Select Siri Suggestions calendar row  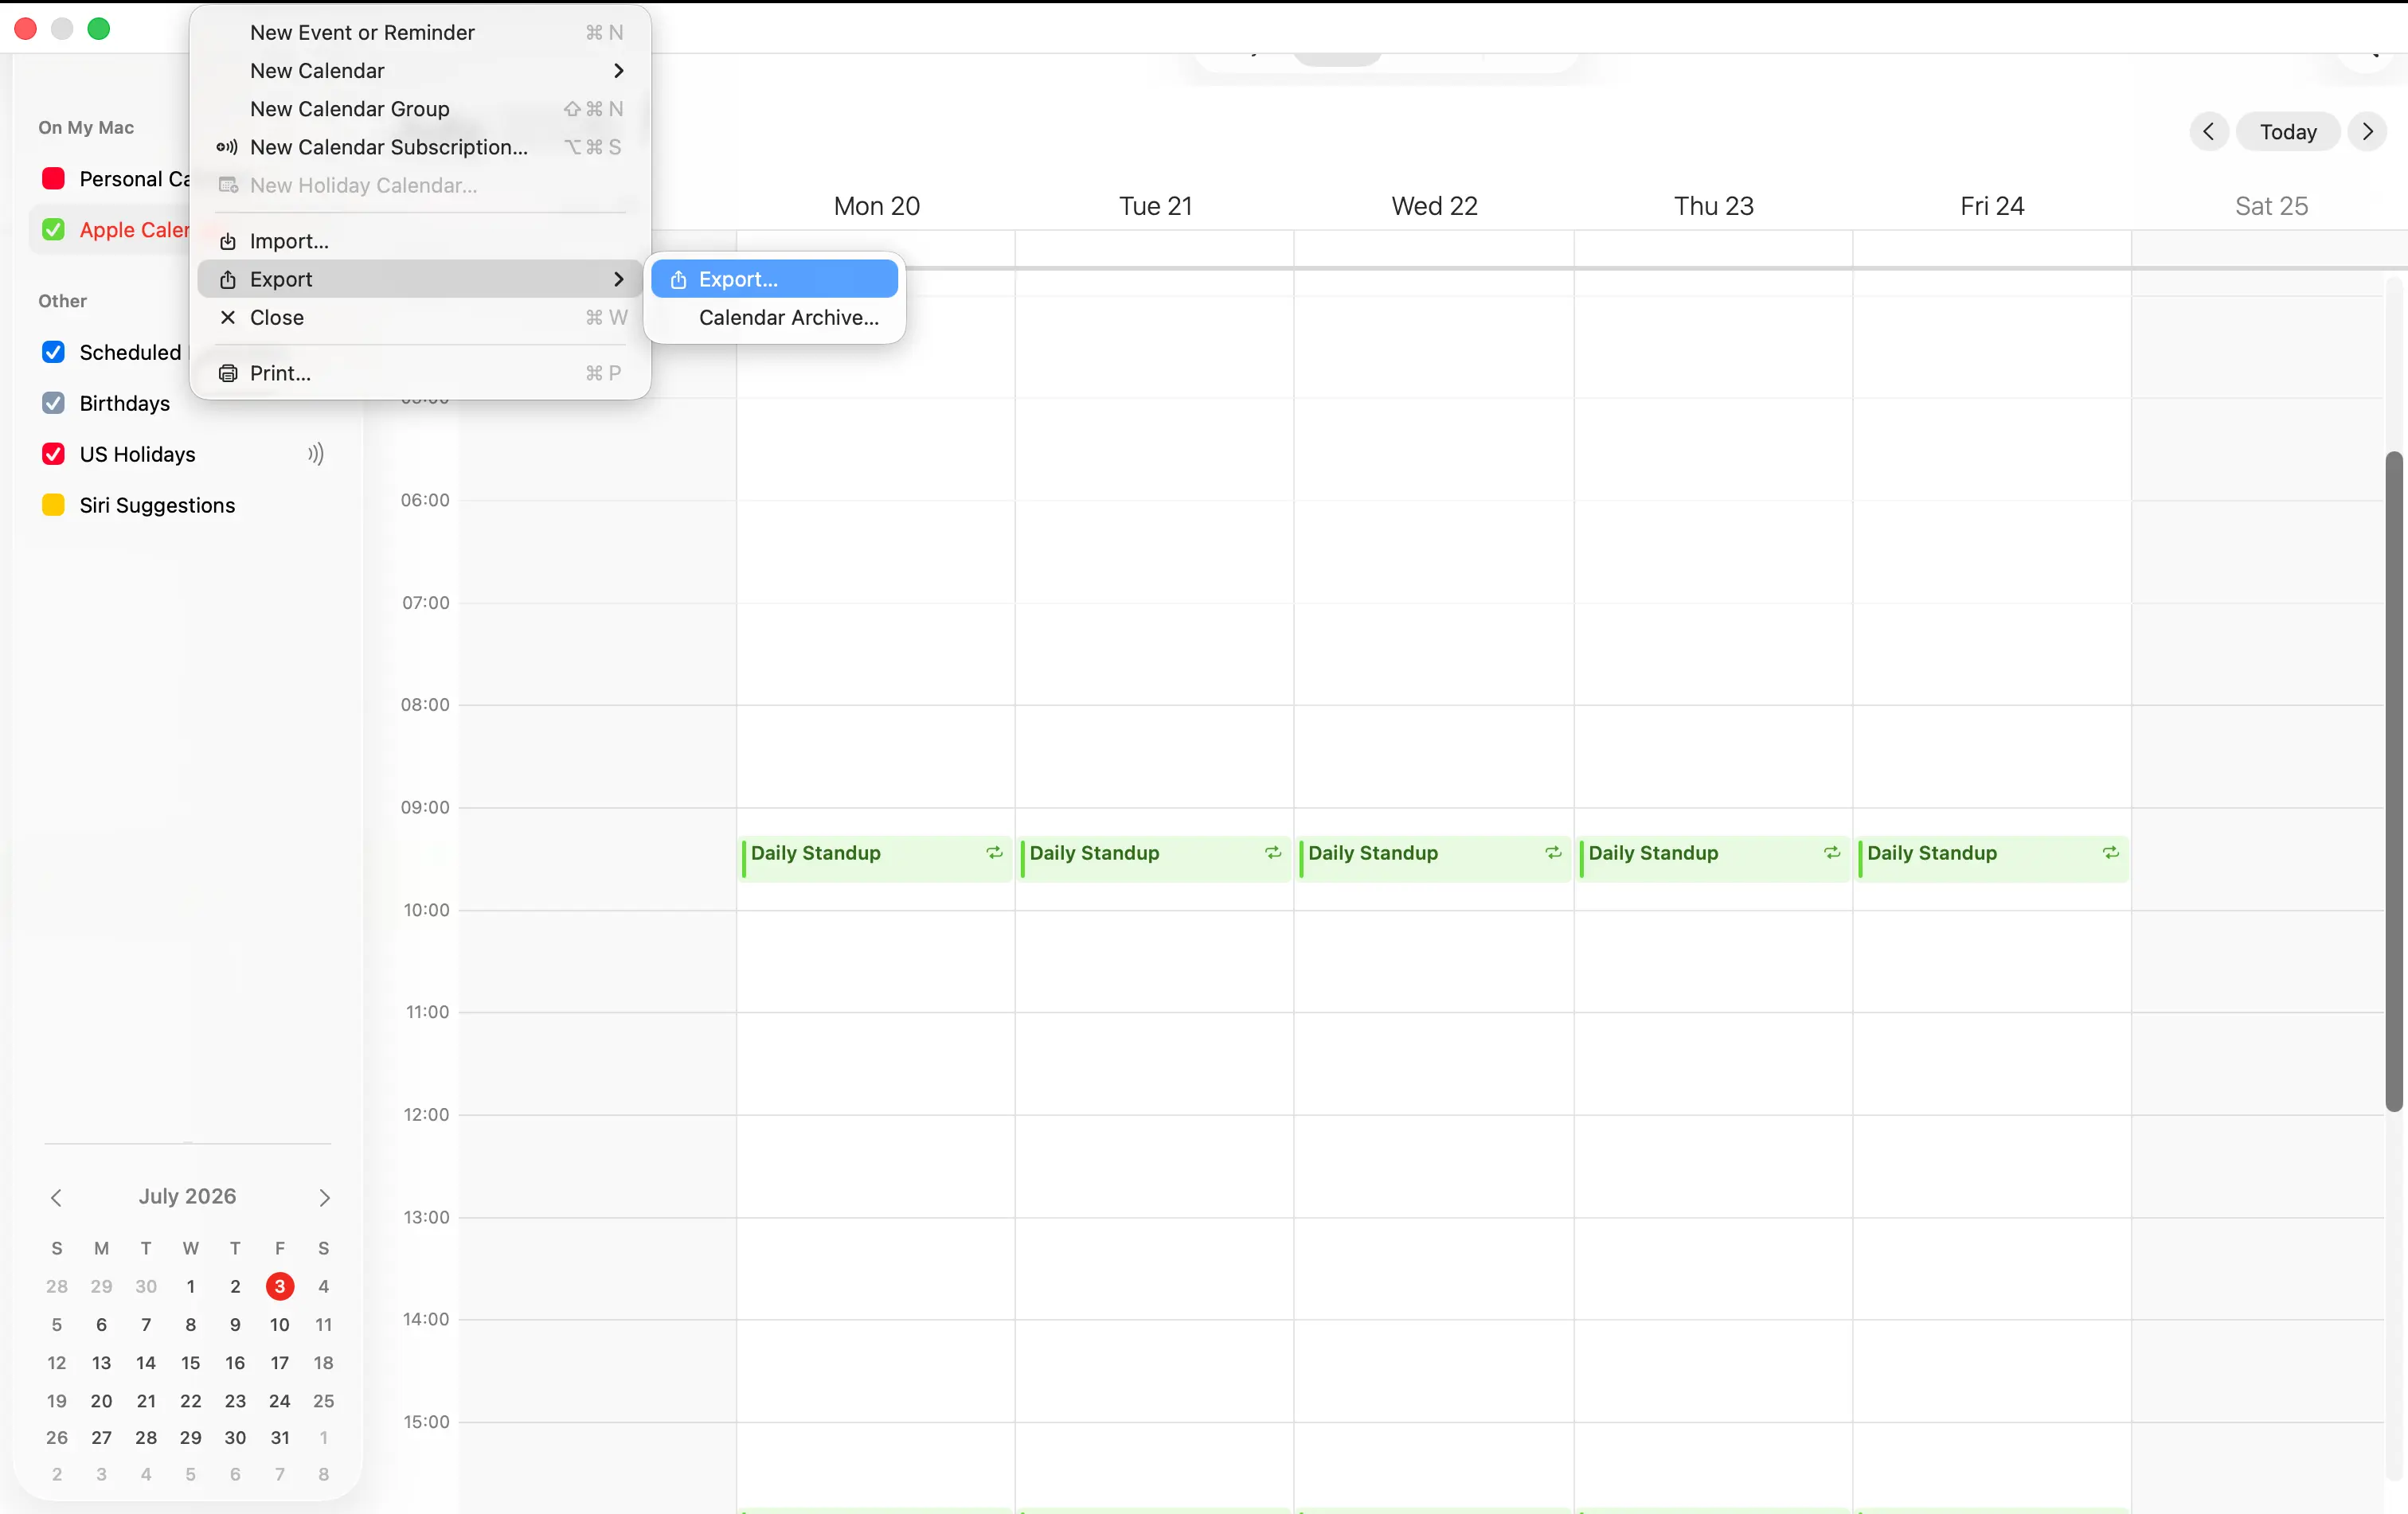187,505
